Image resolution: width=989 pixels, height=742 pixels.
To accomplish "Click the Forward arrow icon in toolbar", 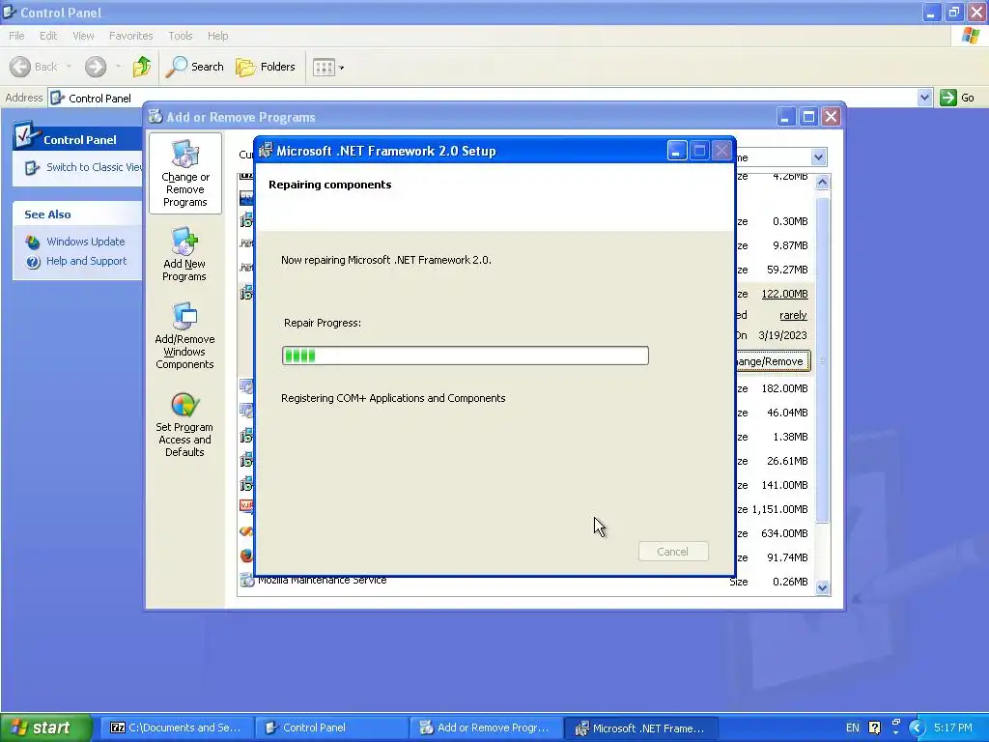I will pos(96,67).
